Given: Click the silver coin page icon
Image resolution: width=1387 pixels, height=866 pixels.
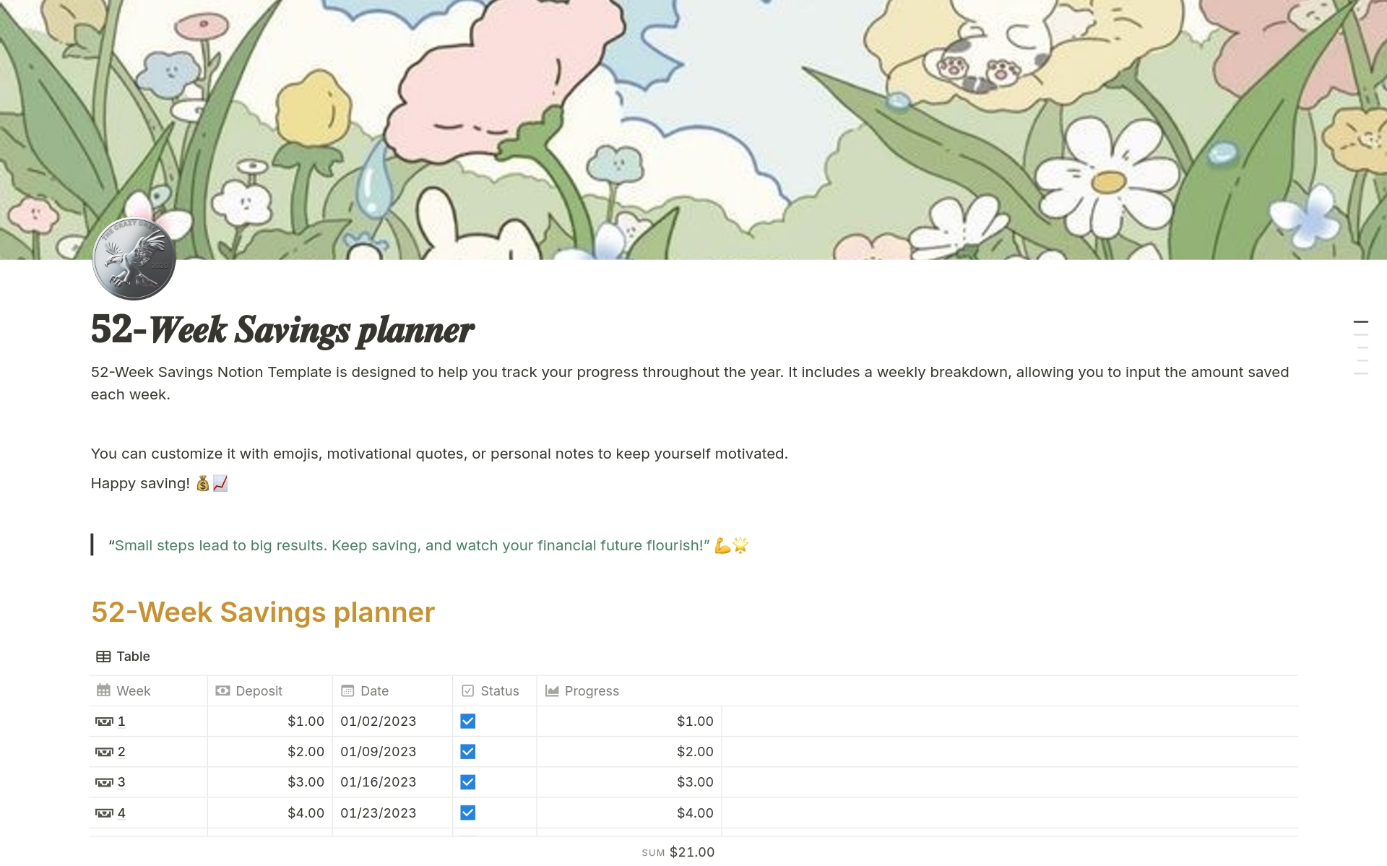Looking at the screenshot, I should coord(134,258).
